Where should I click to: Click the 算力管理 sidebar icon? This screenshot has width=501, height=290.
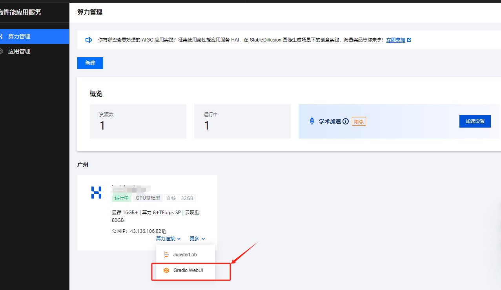pyautogui.click(x=1, y=36)
